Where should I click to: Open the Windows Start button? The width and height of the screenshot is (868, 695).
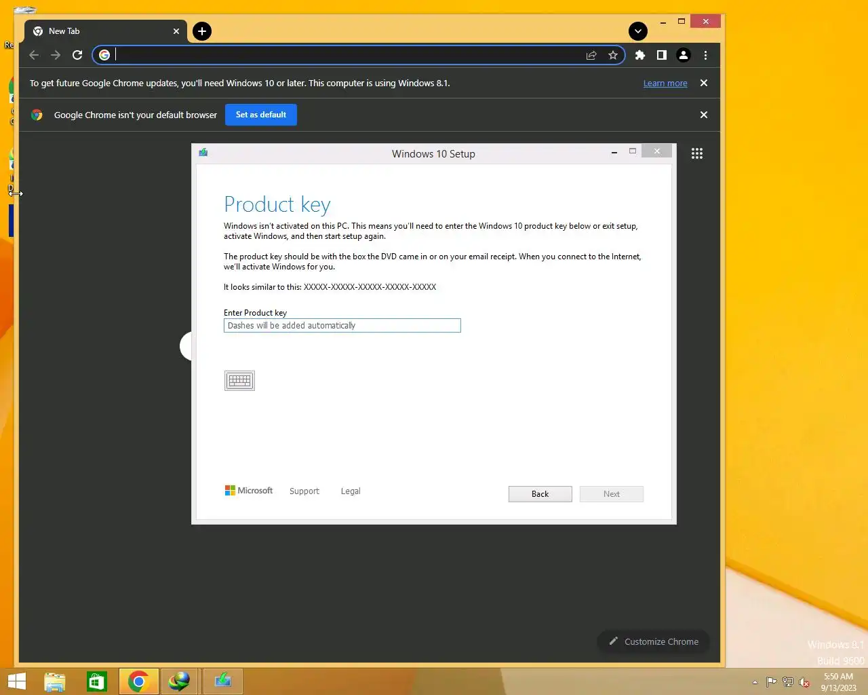tap(16, 681)
